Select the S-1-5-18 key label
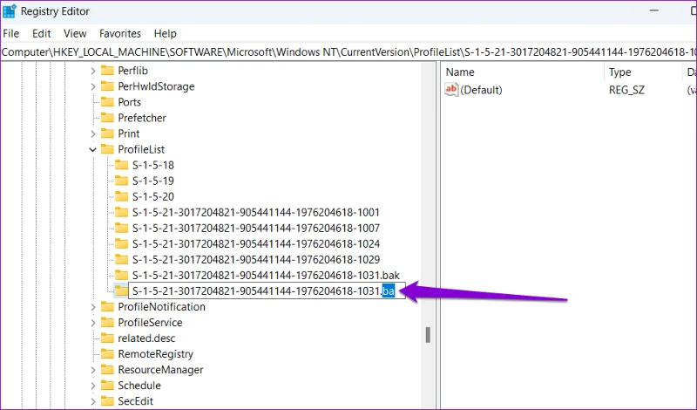 [153, 165]
